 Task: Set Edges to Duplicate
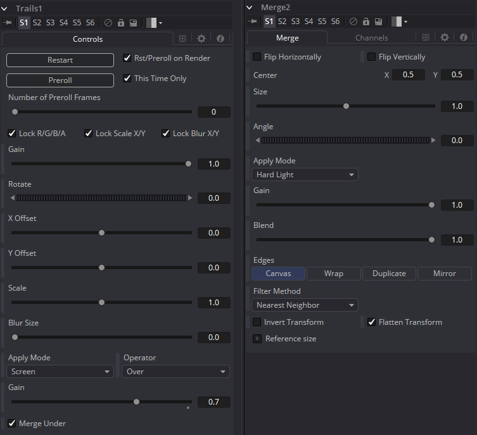(389, 274)
